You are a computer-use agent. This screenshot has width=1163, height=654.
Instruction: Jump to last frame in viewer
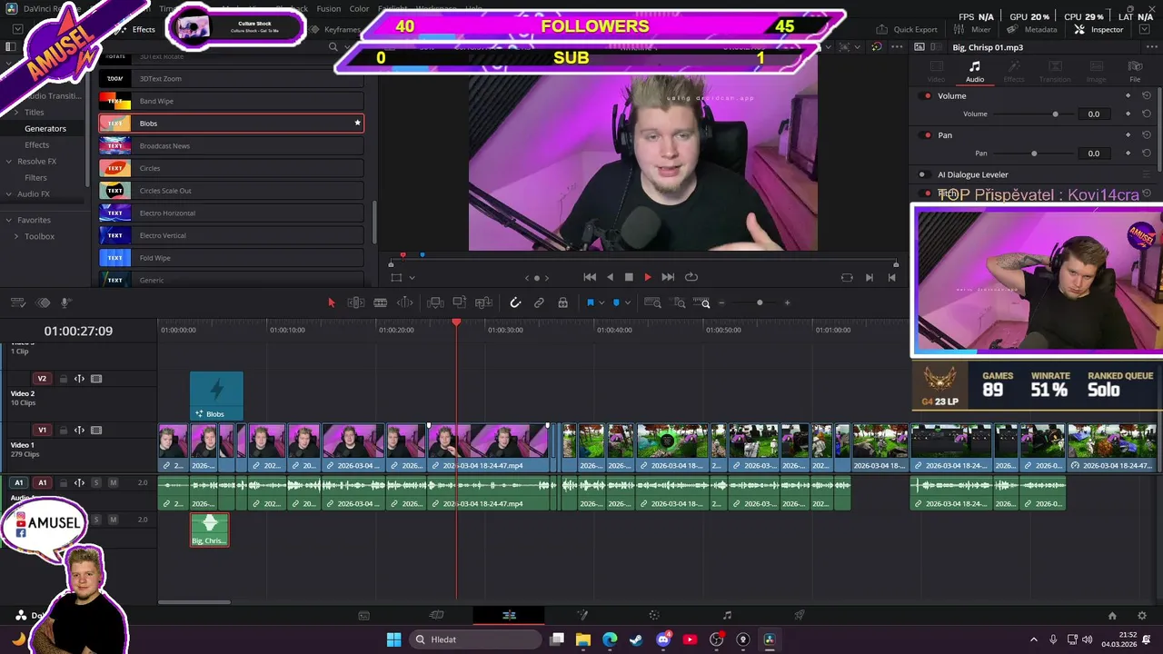[x=668, y=277]
